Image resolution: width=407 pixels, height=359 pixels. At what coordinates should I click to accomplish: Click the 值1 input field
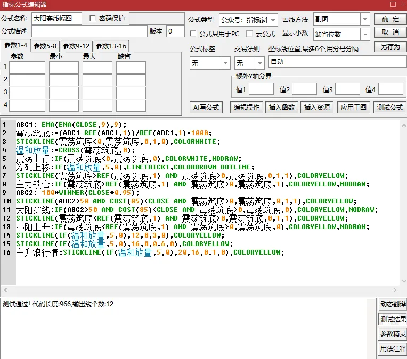click(x=261, y=89)
